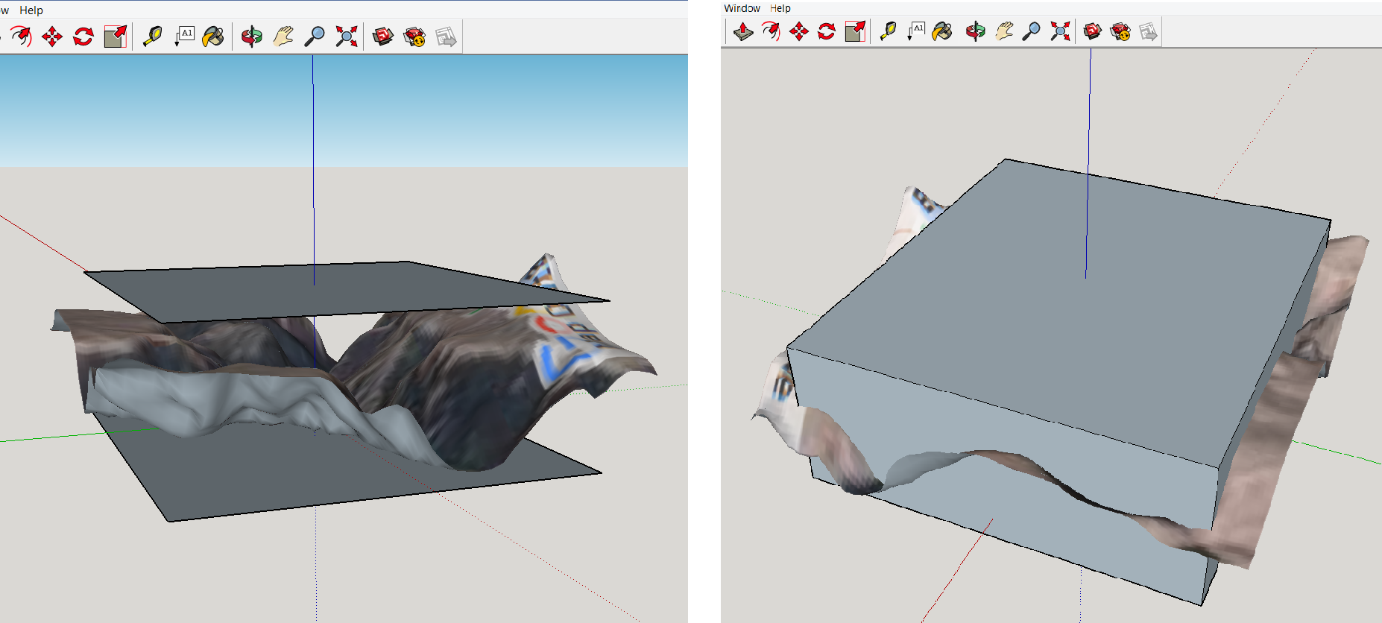
Task: Select Rotate tool in the gray-box window toolbar
Action: pyautogui.click(x=827, y=31)
